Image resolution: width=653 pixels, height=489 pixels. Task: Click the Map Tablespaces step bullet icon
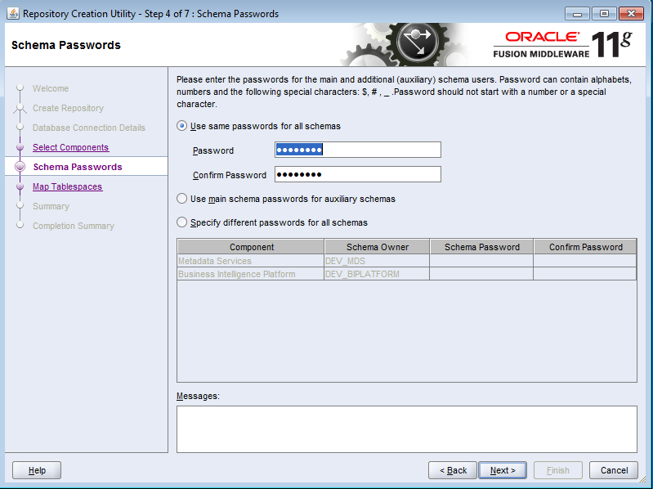click(20, 186)
